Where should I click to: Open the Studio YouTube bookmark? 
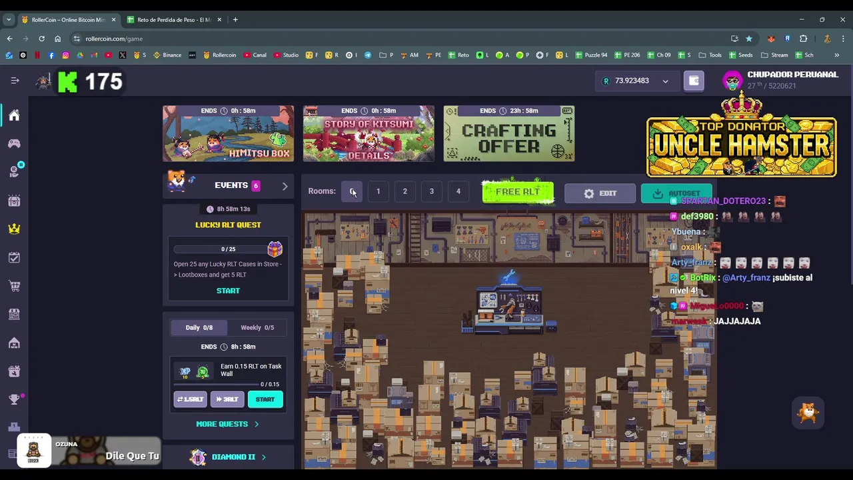(286, 55)
